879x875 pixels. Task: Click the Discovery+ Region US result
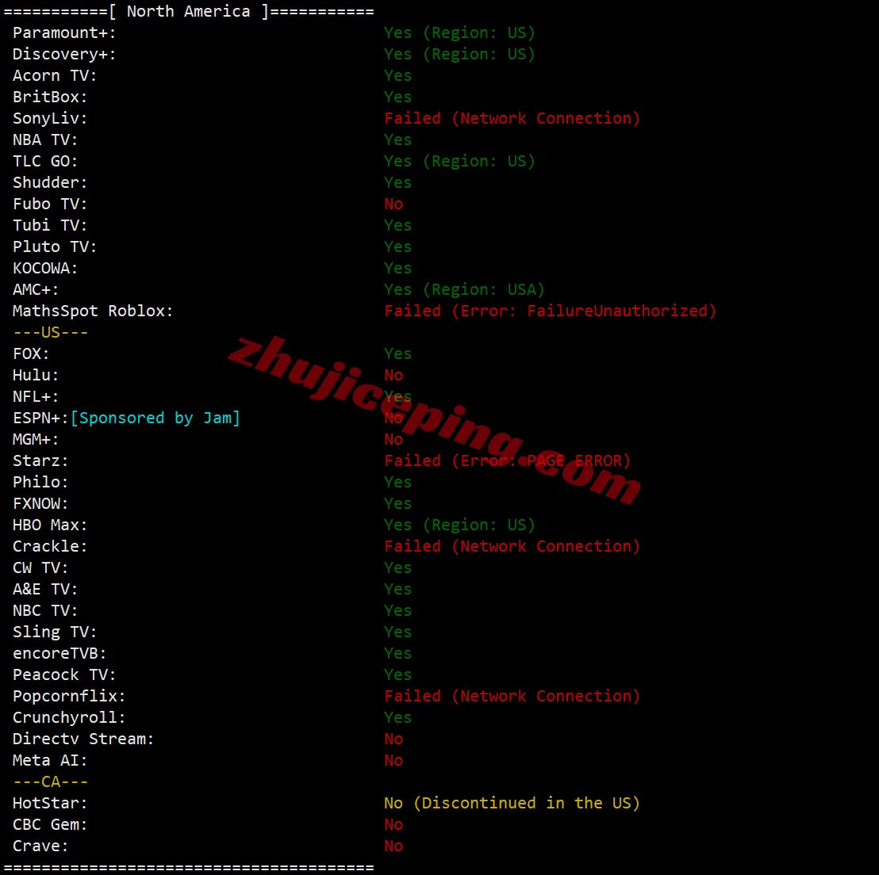coord(459,55)
